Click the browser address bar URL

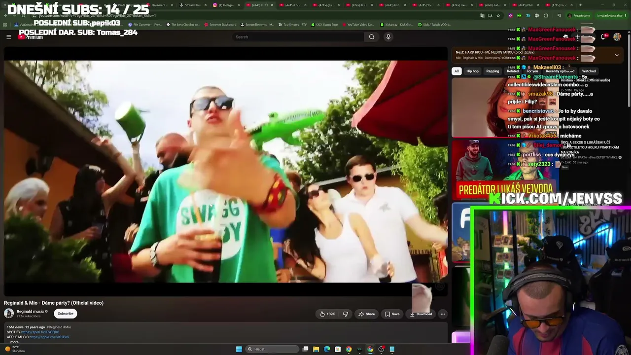click(99, 16)
